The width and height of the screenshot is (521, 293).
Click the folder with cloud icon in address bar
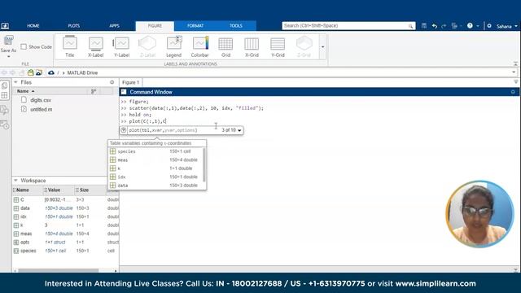tap(39, 72)
